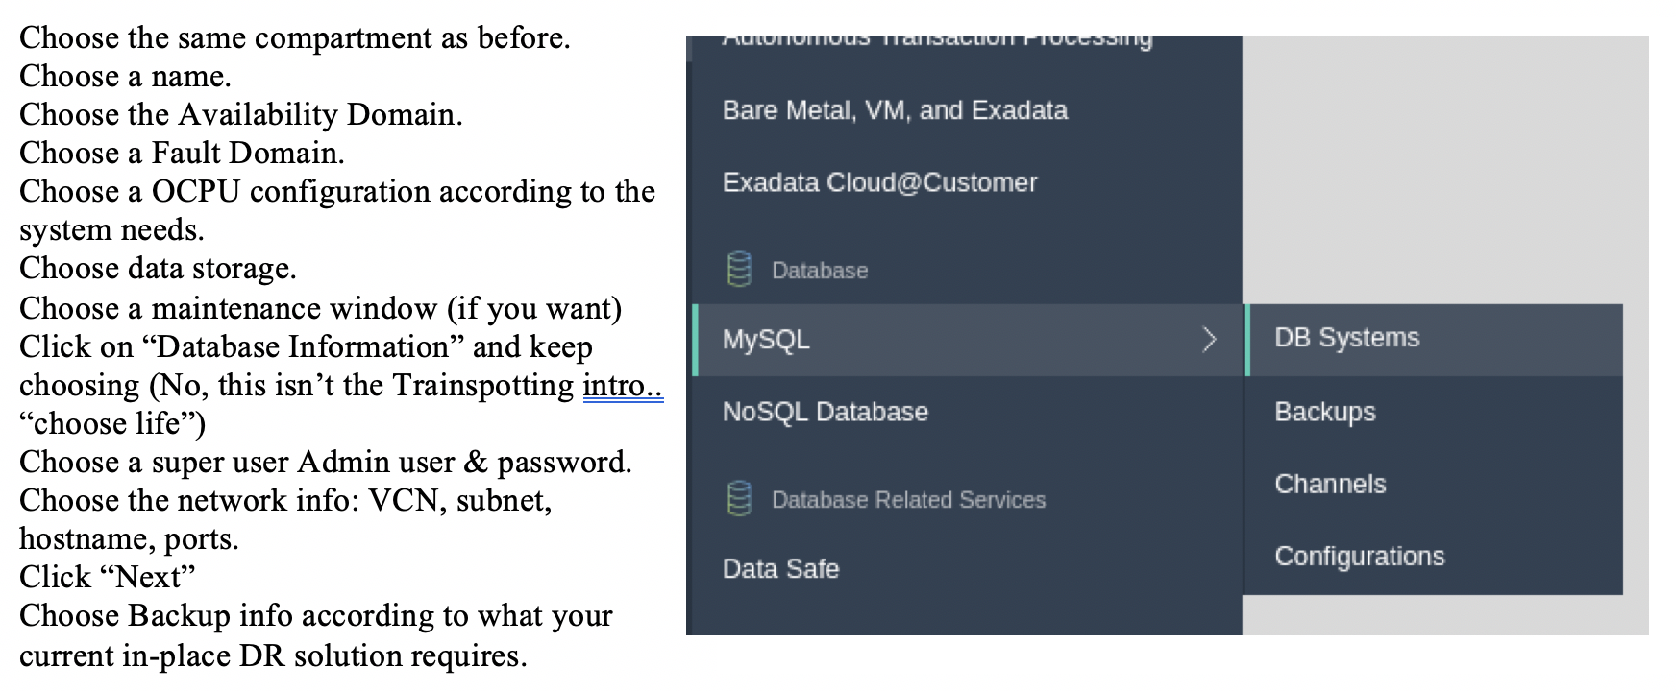The height and width of the screenshot is (691, 1676).
Task: Click the underlined "intro.." word in the text
Action: [x=623, y=386]
